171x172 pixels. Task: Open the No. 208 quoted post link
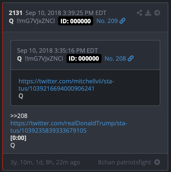(x=115, y=59)
